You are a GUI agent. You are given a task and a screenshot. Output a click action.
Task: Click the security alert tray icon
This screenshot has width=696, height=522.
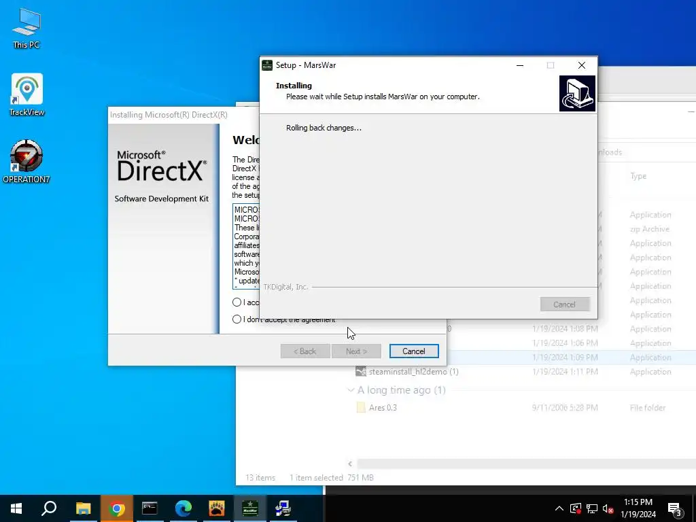(x=576, y=508)
